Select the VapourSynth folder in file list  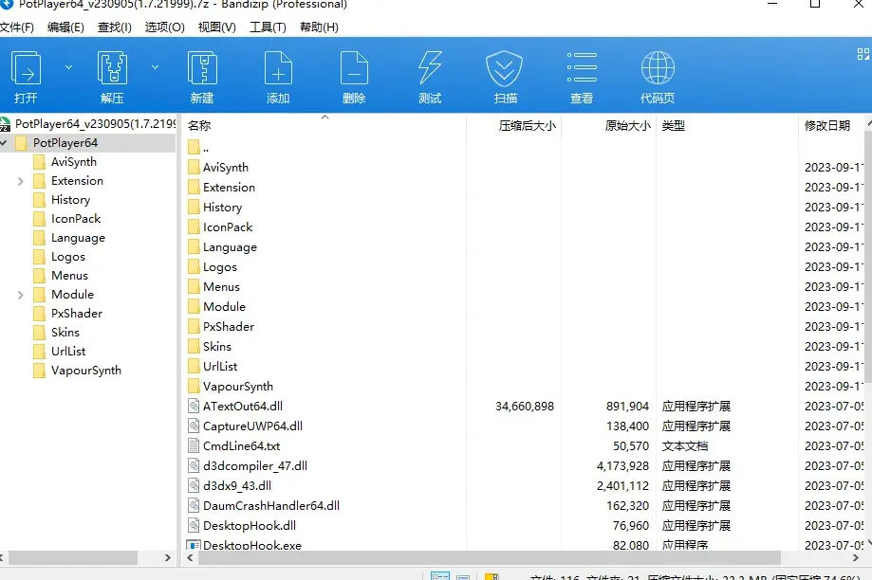coord(238,386)
